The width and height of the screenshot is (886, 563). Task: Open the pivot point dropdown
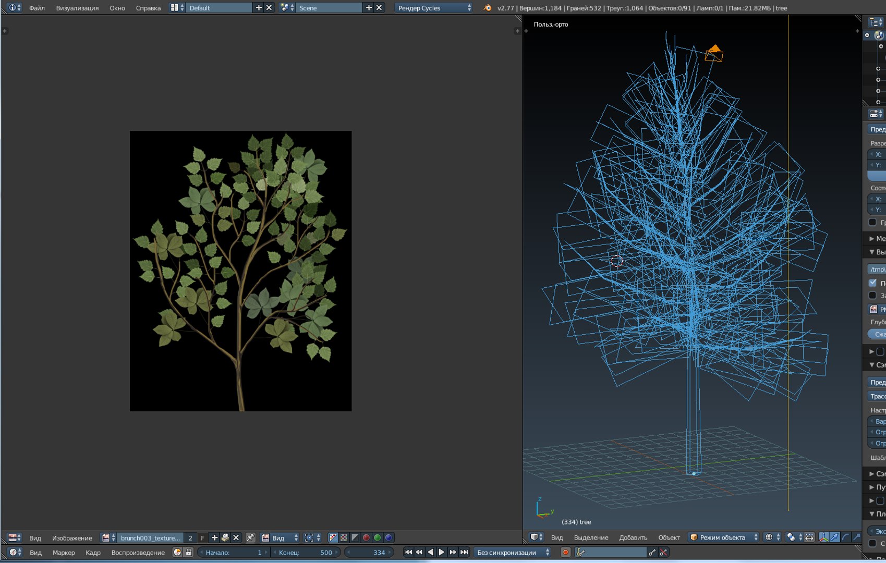click(x=794, y=537)
